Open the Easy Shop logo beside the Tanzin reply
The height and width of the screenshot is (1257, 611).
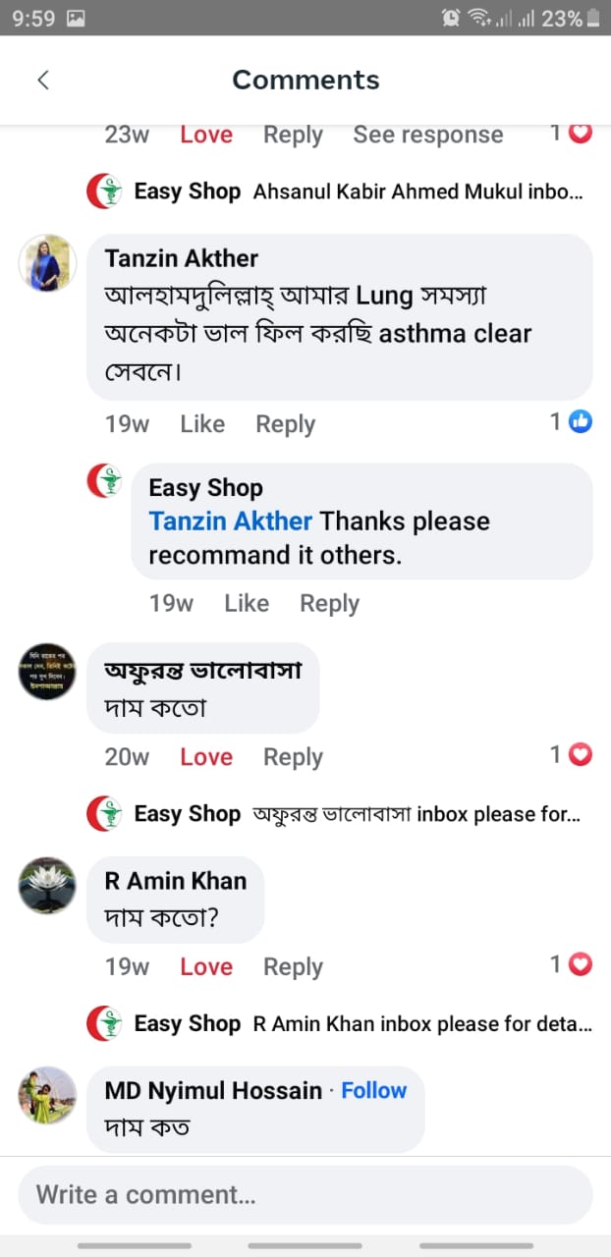pos(105,481)
